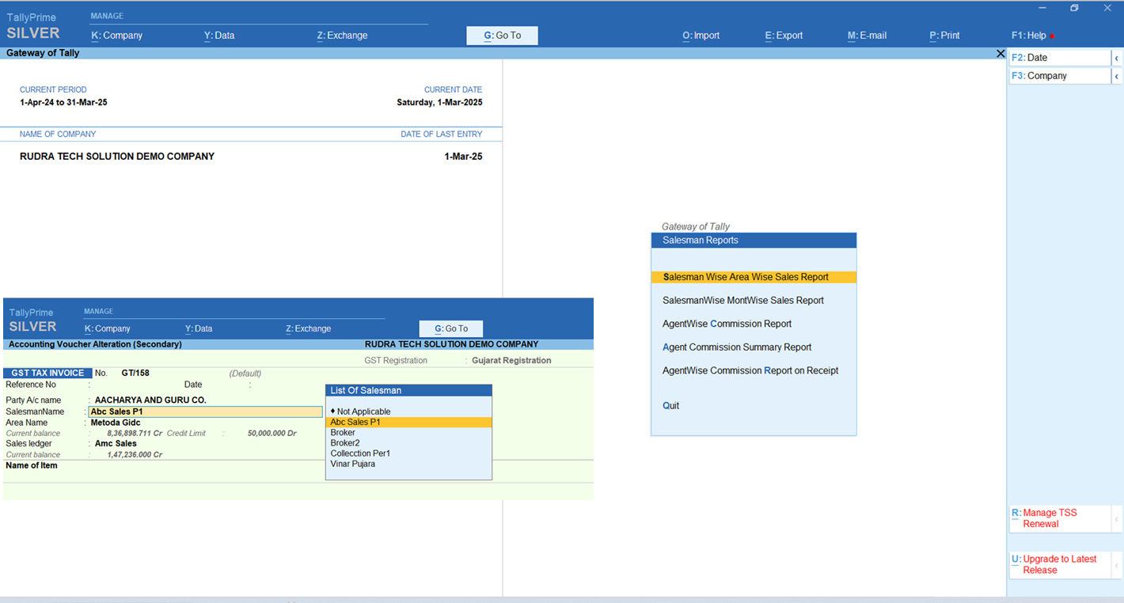Image resolution: width=1124 pixels, height=603 pixels.
Task: Open the top Go To button
Action: coord(502,36)
